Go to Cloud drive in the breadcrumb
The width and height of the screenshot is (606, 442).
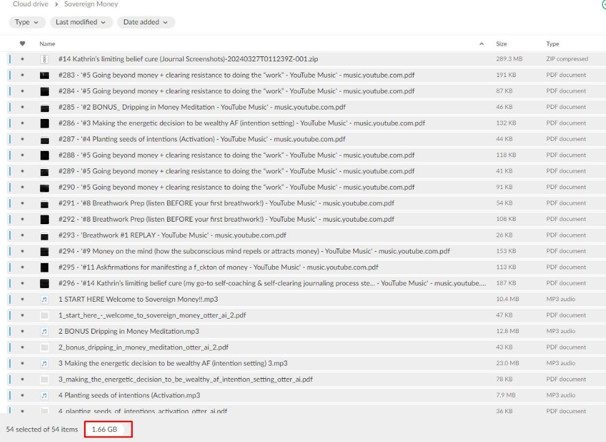(x=30, y=4)
